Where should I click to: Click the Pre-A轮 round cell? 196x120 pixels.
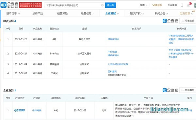point(54,54)
